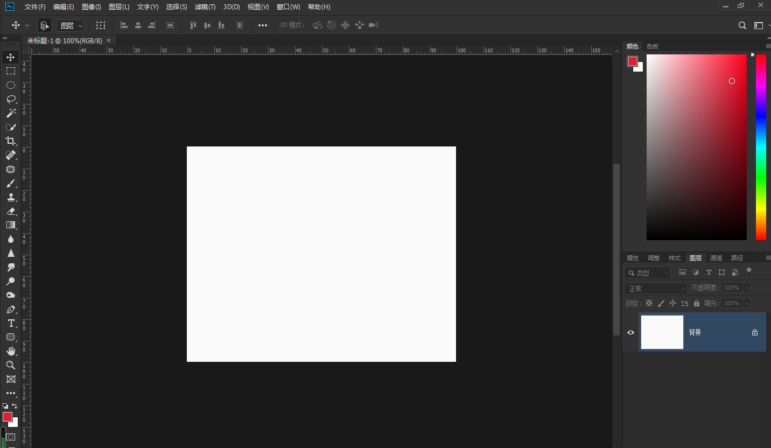Click the search icon in options bar

[742, 25]
